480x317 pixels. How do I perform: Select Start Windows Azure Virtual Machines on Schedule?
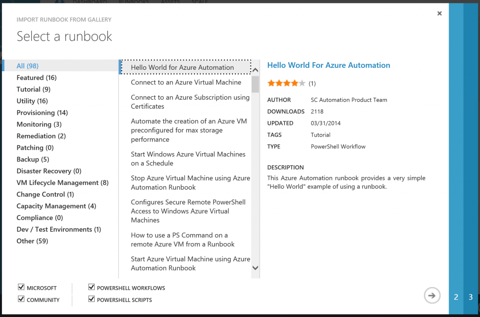(188, 159)
